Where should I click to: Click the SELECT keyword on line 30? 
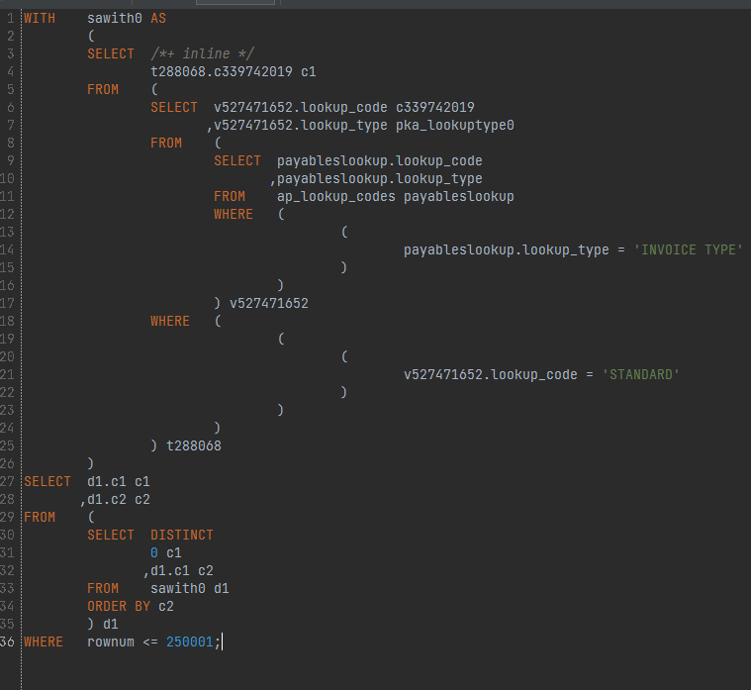click(111, 536)
